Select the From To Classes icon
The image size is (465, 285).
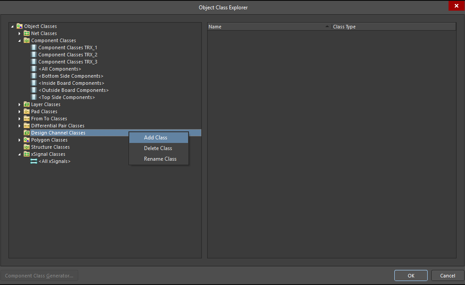pyautogui.click(x=26, y=118)
